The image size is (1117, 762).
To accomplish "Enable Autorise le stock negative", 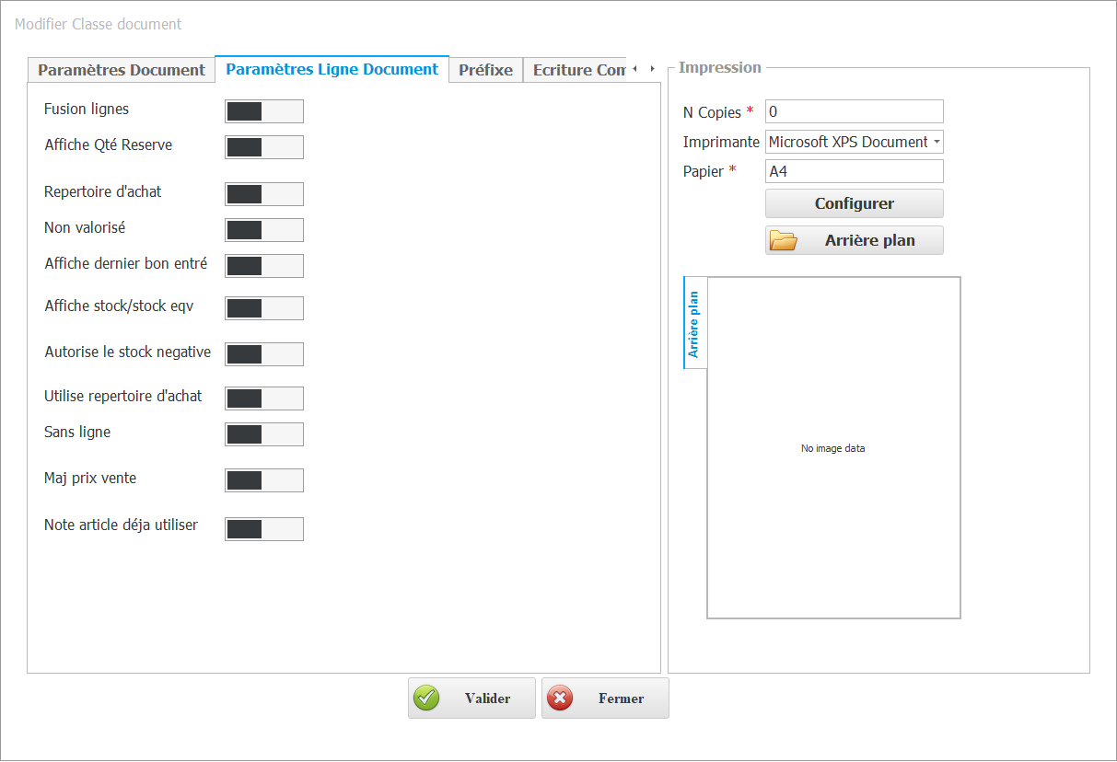I will click(264, 353).
